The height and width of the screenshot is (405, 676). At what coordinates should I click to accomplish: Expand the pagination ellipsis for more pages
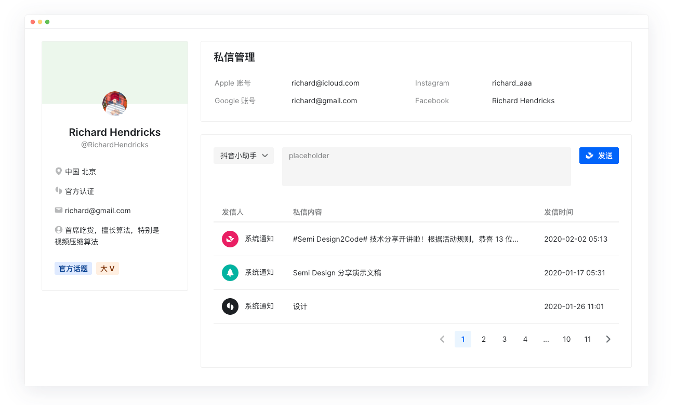click(x=546, y=339)
